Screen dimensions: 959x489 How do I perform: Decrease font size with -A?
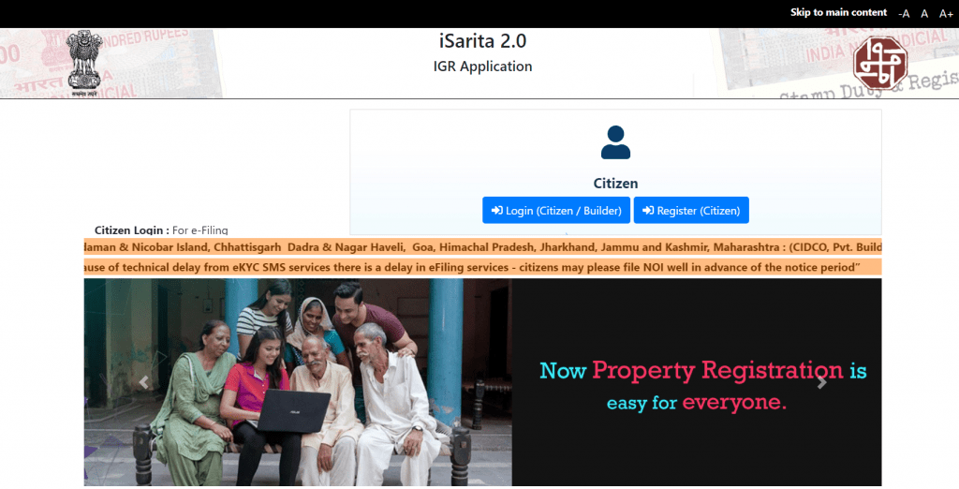[x=904, y=13]
